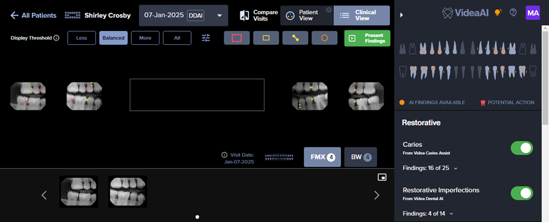Turn off Restorative Imperfections toggle
This screenshot has height=222, width=549.
click(521, 193)
